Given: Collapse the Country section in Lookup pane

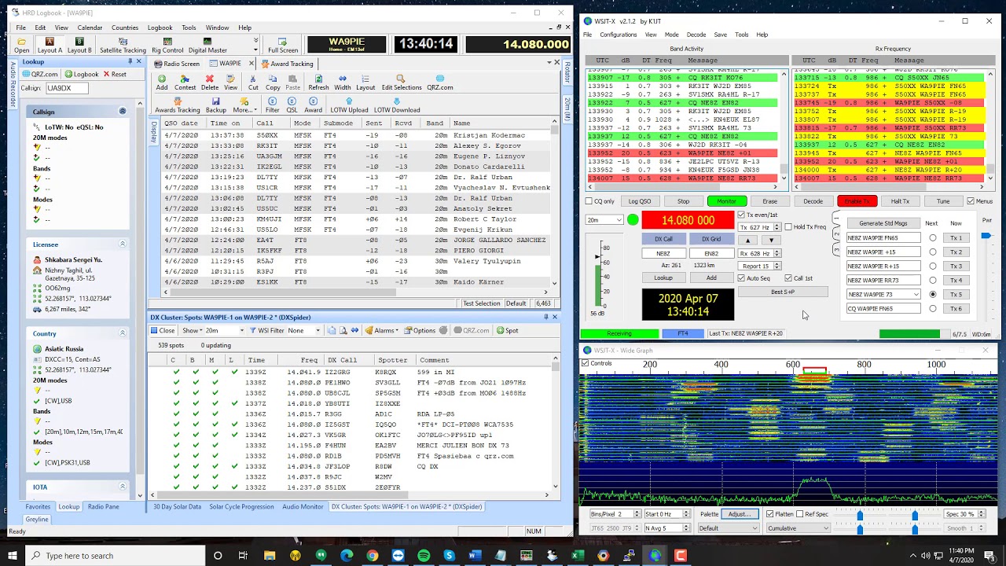Looking at the screenshot, I should point(122,333).
